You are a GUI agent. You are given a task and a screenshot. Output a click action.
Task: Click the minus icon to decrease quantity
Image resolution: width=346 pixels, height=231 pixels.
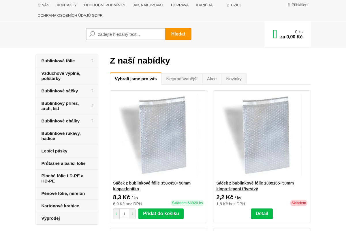[x=116, y=214]
